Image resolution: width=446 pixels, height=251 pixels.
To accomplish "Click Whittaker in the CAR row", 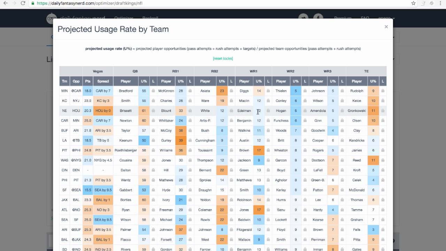I will coord(166,121).
